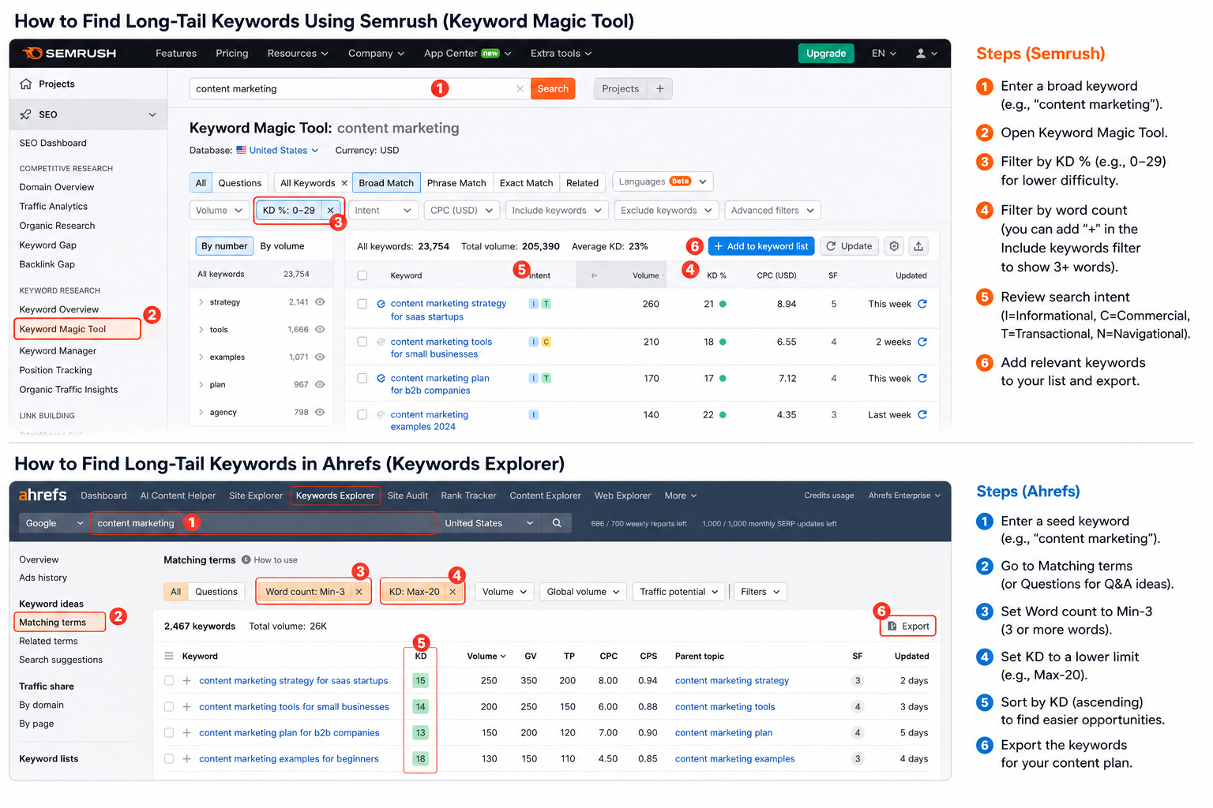The height and width of the screenshot is (808, 1213).
Task: Open the table settings gear icon
Action: point(894,246)
